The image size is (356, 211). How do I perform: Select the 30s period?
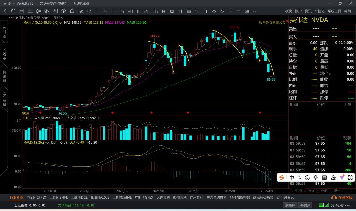[89, 11]
